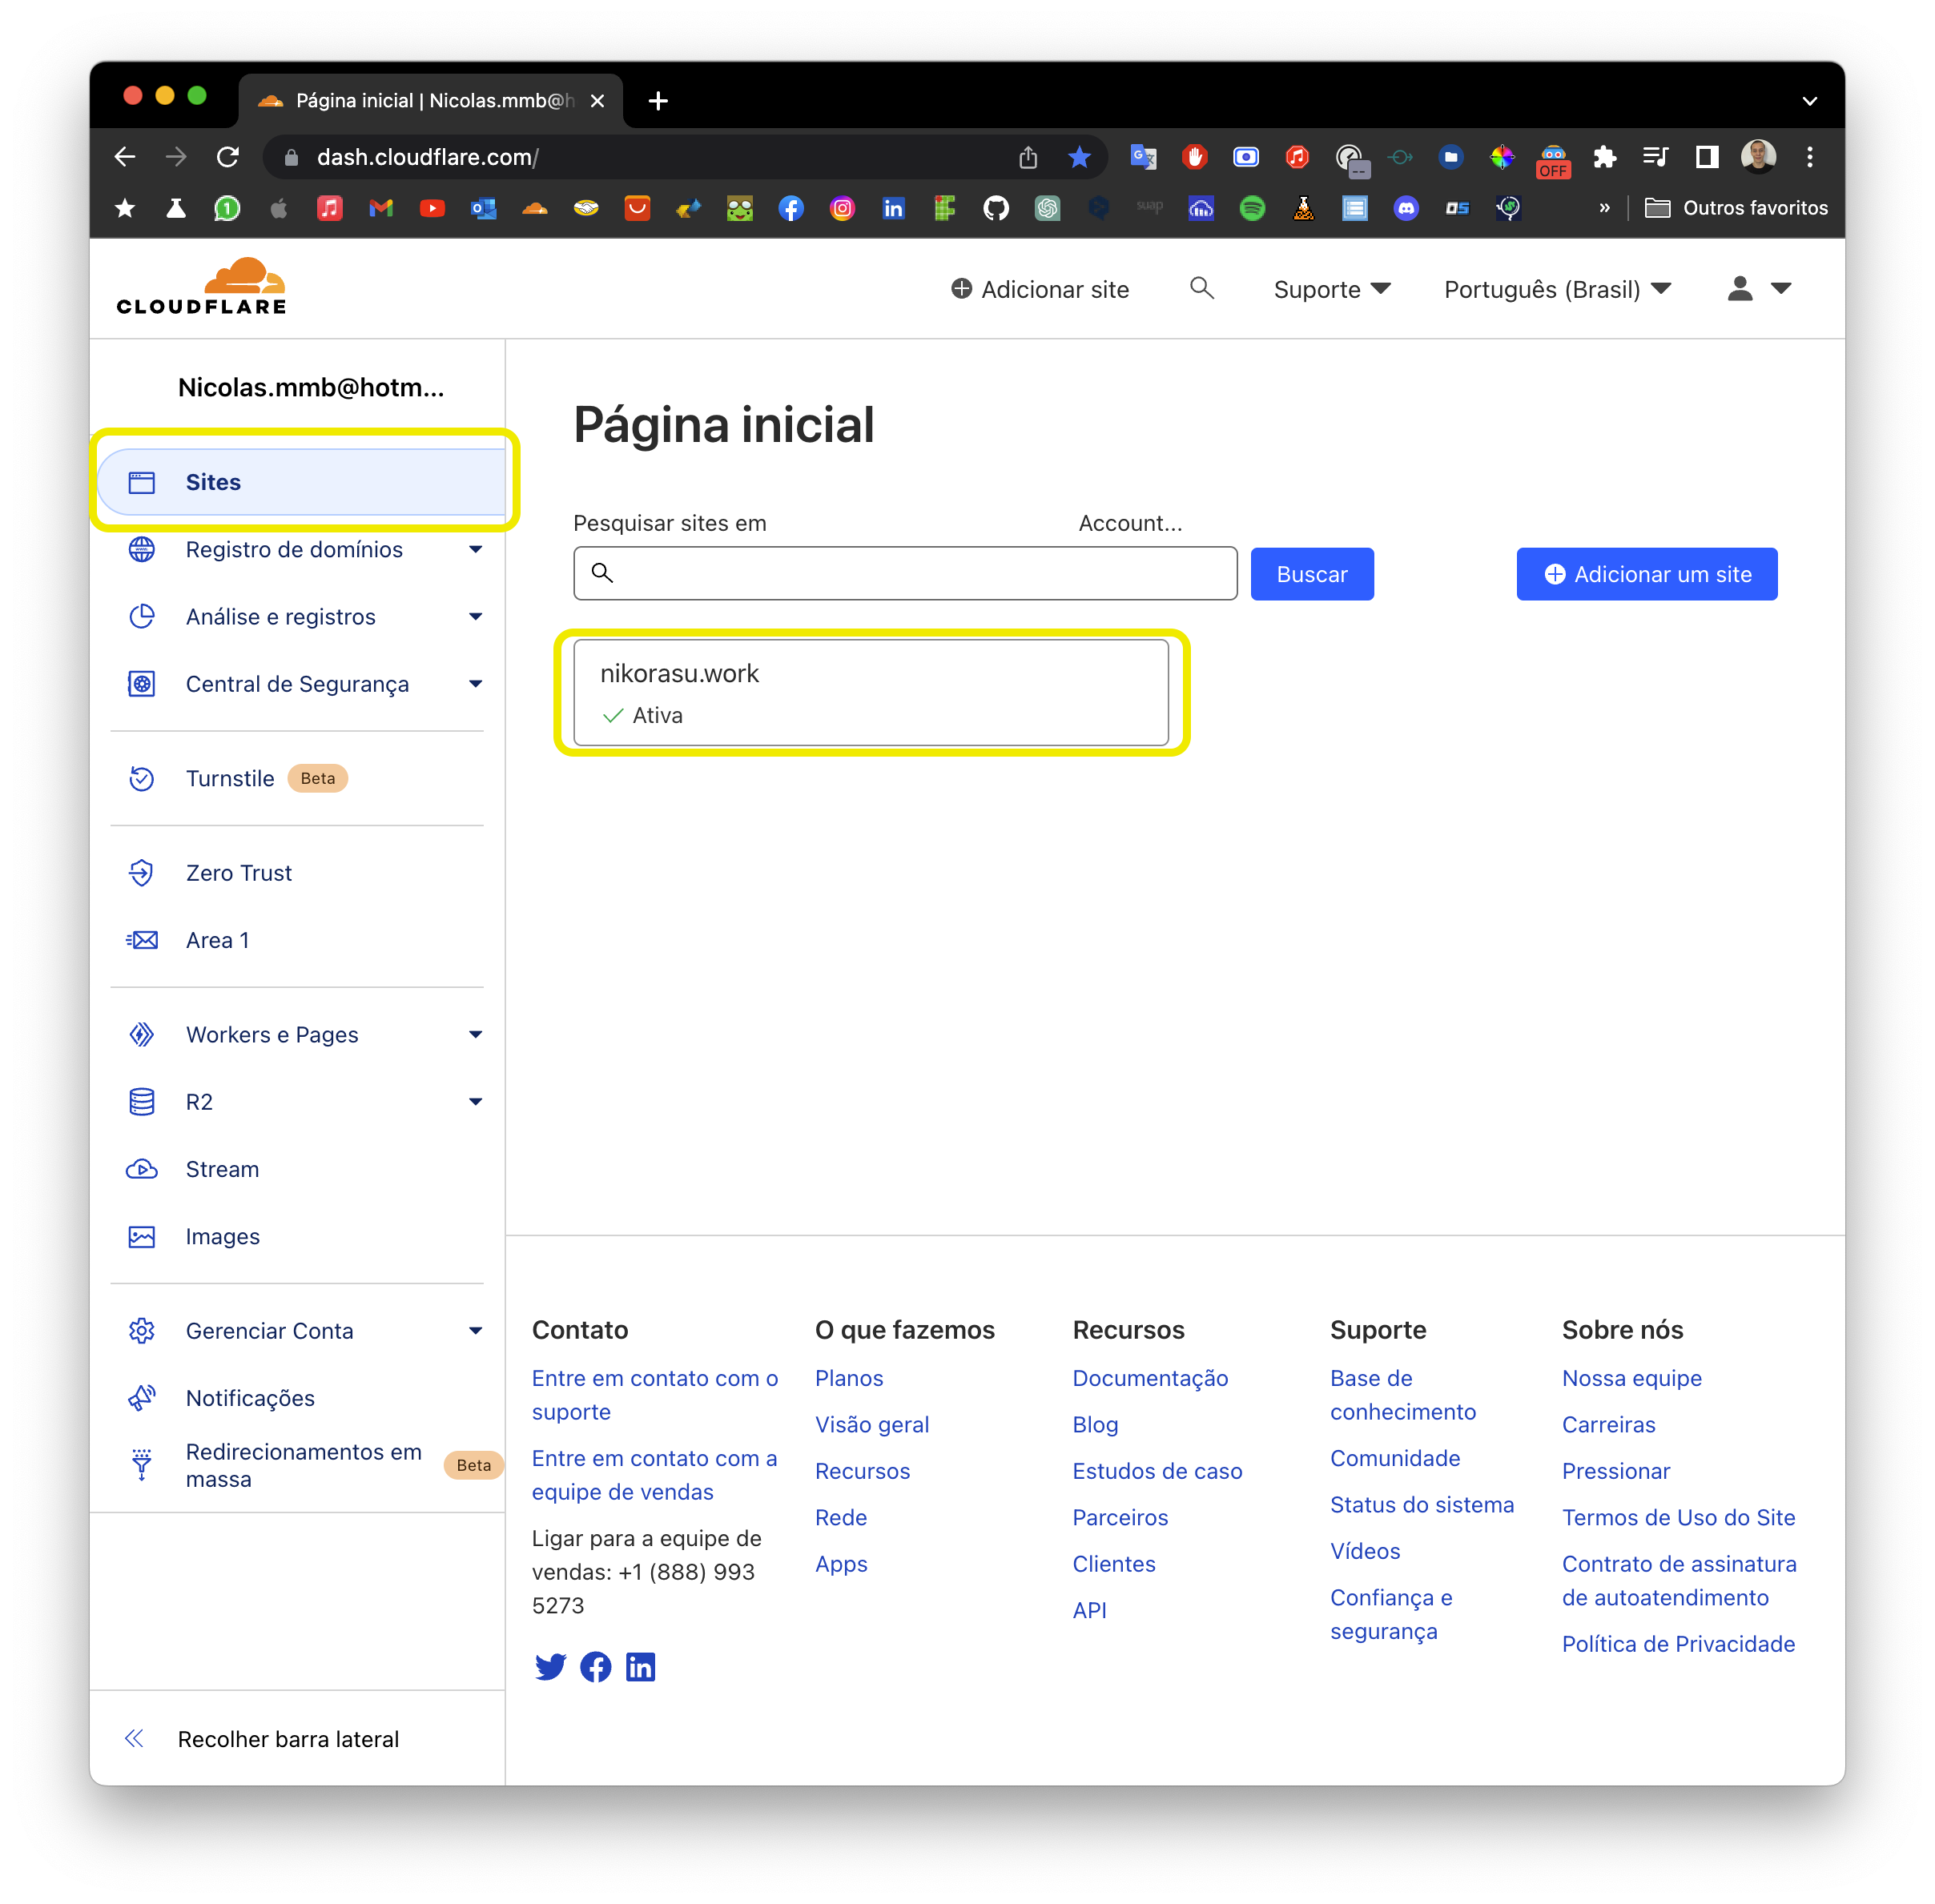1935x1904 pixels.
Task: Open the Outros favoritos bookmarks folder
Action: [1736, 208]
